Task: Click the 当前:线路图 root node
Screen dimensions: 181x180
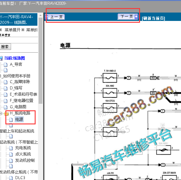Action: (14, 58)
